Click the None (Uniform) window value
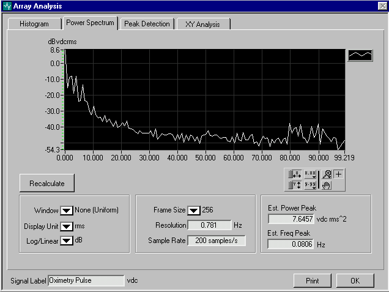This screenshot has width=389, height=292. tap(97, 210)
